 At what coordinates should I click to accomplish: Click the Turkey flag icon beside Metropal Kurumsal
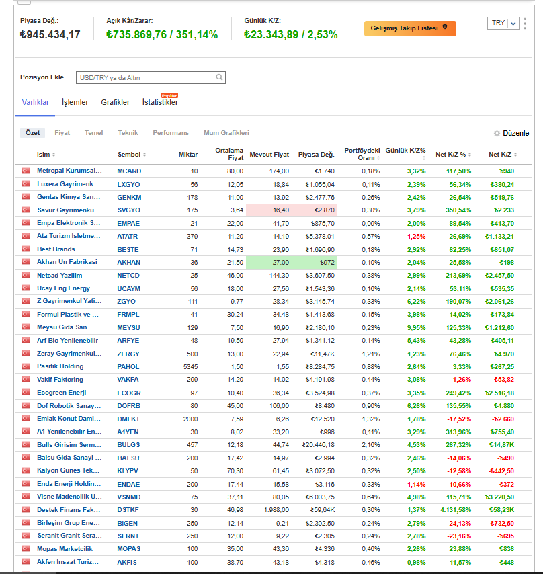click(26, 171)
